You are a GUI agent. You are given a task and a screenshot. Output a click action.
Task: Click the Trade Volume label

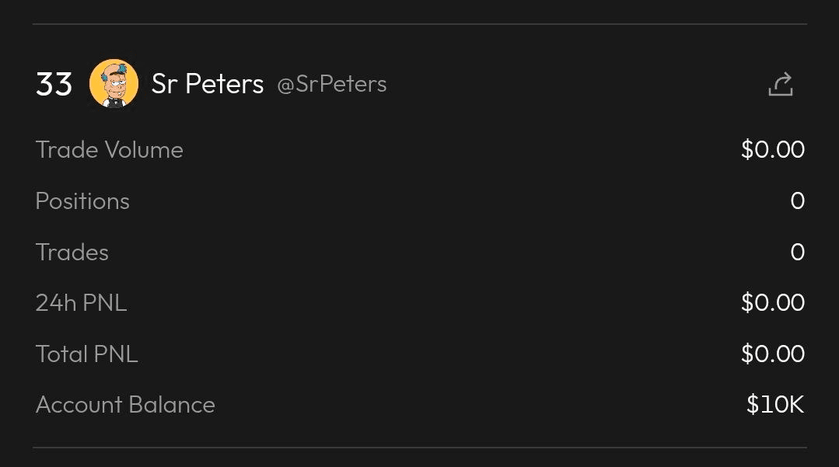click(x=110, y=150)
